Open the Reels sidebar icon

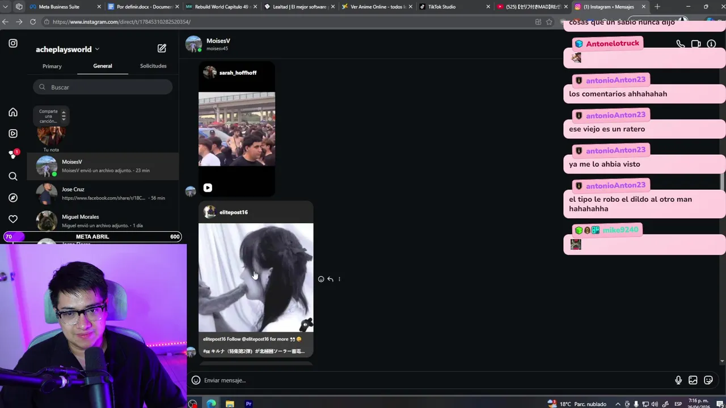tap(13, 134)
